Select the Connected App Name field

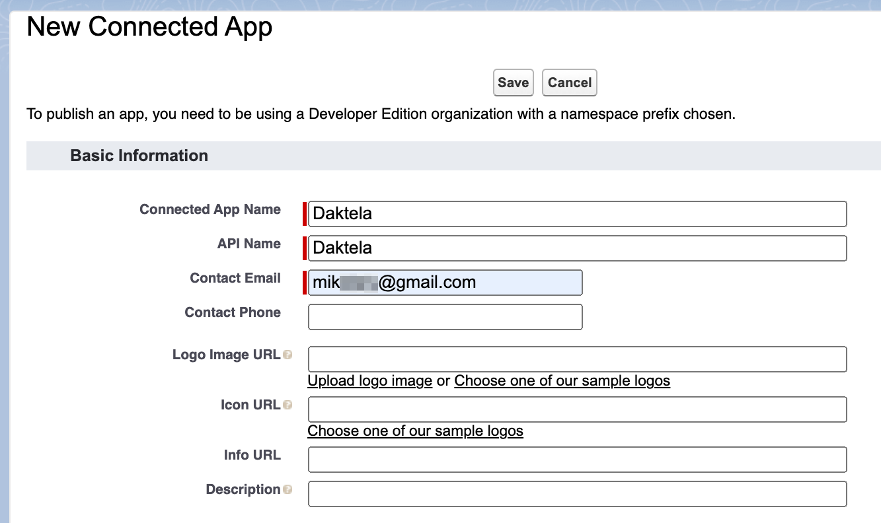(x=575, y=213)
